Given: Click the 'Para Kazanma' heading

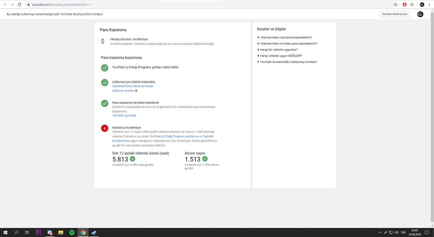Looking at the screenshot, I should coord(113,30).
